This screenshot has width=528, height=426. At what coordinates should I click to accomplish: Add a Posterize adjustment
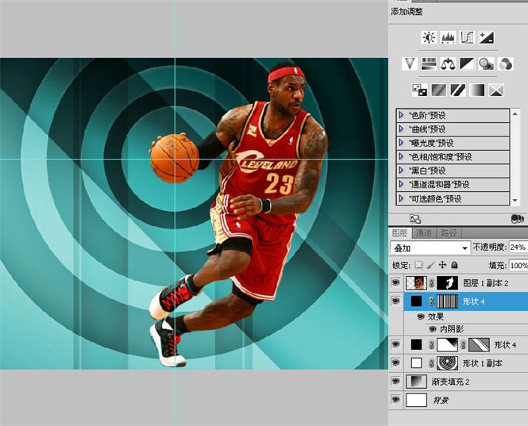(439, 90)
